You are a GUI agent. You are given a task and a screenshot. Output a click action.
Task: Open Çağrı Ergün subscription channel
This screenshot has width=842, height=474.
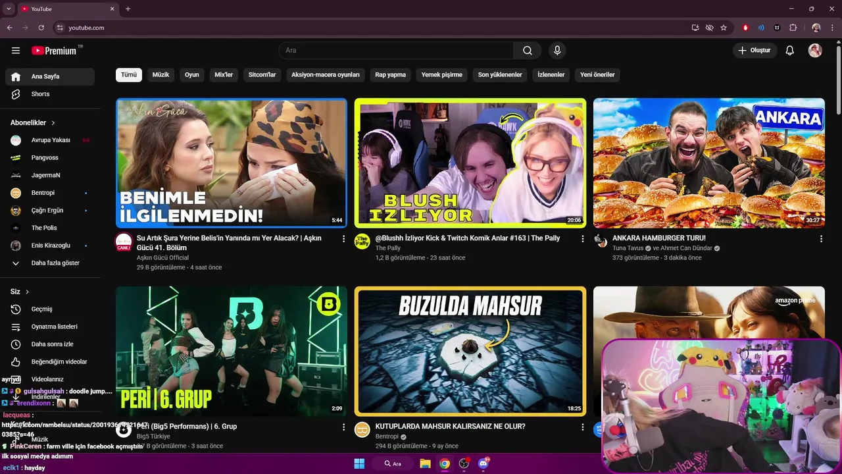[50, 211]
